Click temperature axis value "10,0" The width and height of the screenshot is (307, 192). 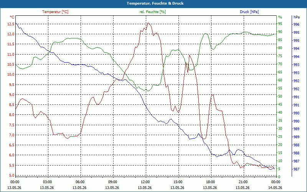(11, 74)
